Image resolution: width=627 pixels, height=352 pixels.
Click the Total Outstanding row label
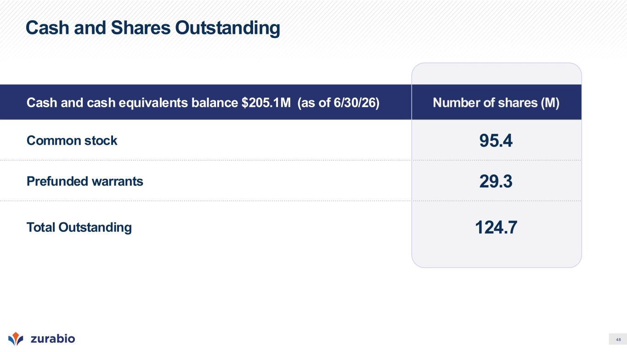[79, 227]
